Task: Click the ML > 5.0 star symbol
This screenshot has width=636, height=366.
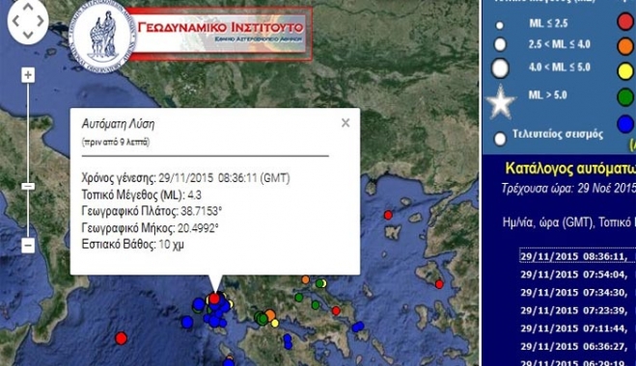Action: coord(501,102)
